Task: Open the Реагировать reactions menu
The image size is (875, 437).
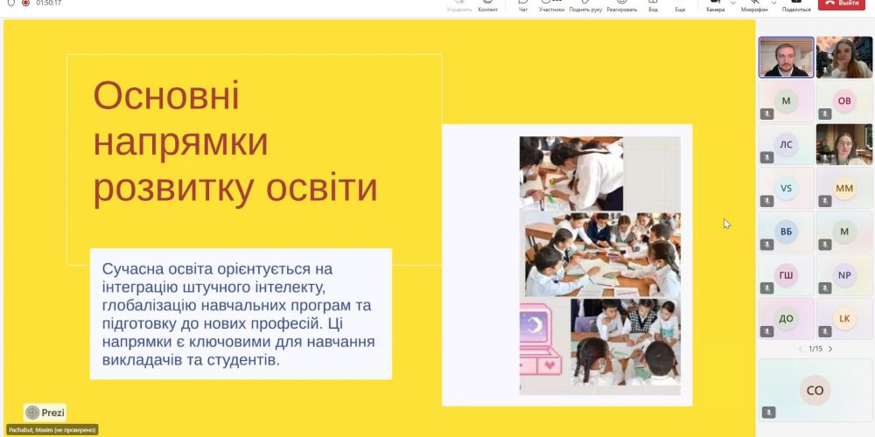Action: 621,4
